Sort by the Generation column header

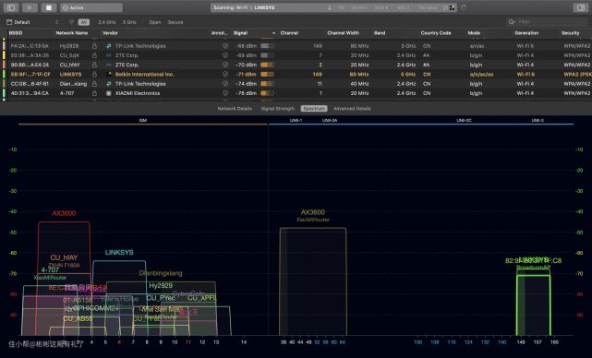pos(526,33)
